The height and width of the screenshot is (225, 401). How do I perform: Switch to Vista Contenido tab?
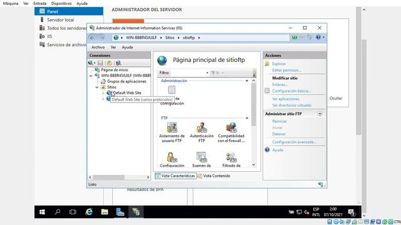point(214,176)
